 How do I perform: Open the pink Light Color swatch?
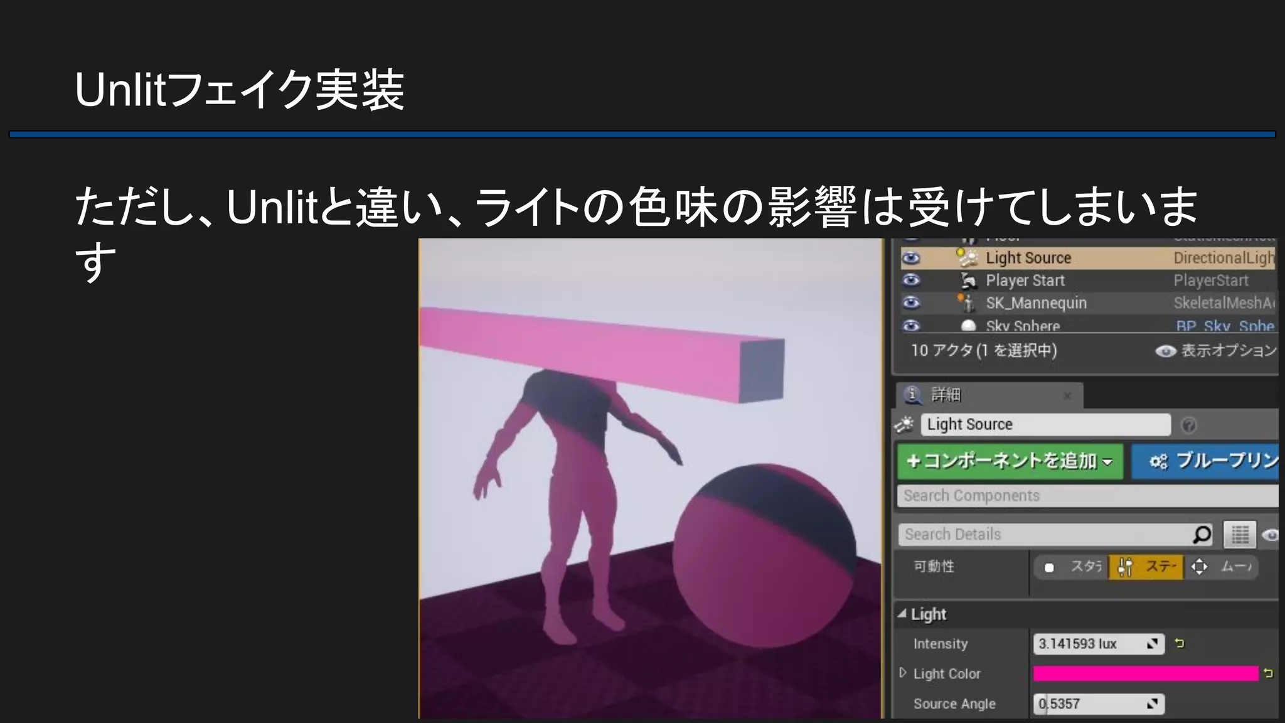point(1146,673)
